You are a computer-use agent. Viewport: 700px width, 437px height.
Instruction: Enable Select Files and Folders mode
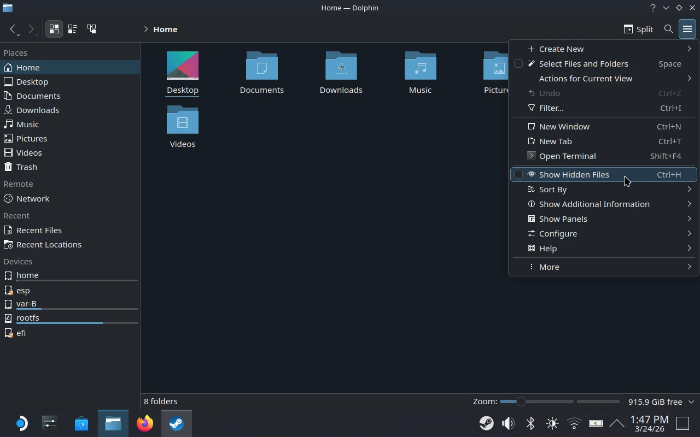[584, 63]
